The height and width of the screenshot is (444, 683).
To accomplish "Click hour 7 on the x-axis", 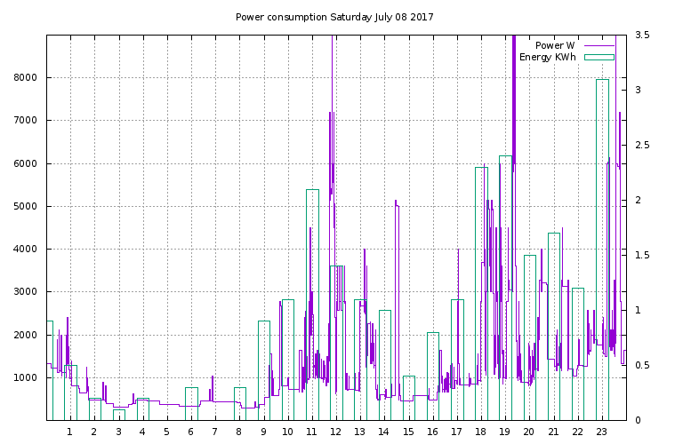I will tap(214, 432).
